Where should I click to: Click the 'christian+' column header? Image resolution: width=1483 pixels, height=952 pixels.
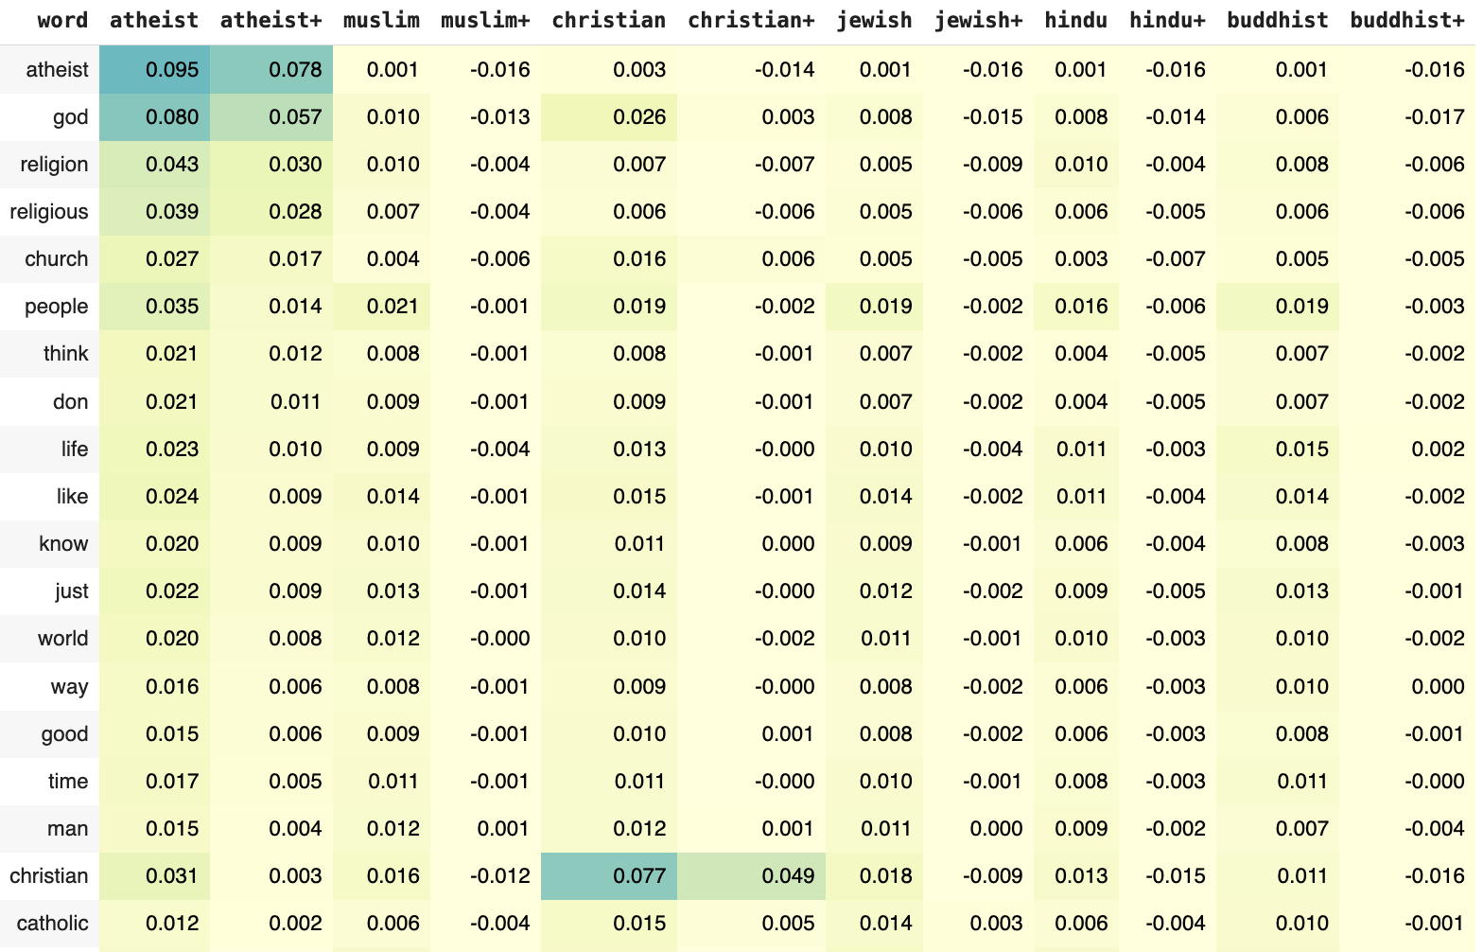pos(751,21)
